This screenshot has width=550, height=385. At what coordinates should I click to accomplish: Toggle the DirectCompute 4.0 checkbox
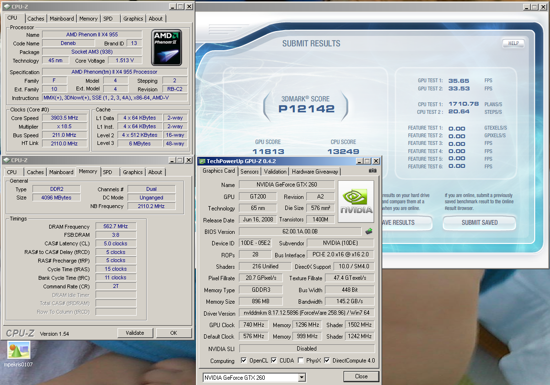pos(327,361)
